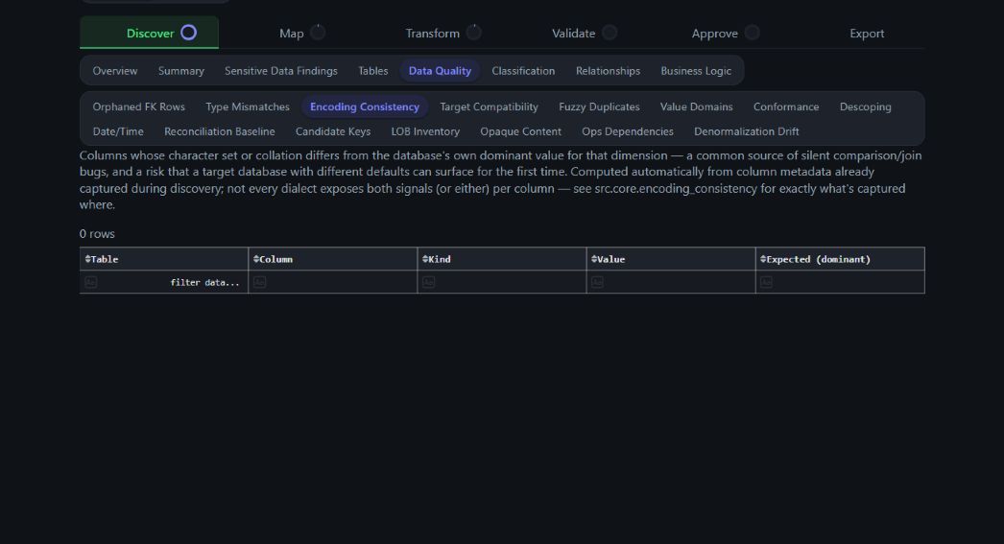The height and width of the screenshot is (544, 1004).
Task: Show Type Mismatches report
Action: click(247, 106)
